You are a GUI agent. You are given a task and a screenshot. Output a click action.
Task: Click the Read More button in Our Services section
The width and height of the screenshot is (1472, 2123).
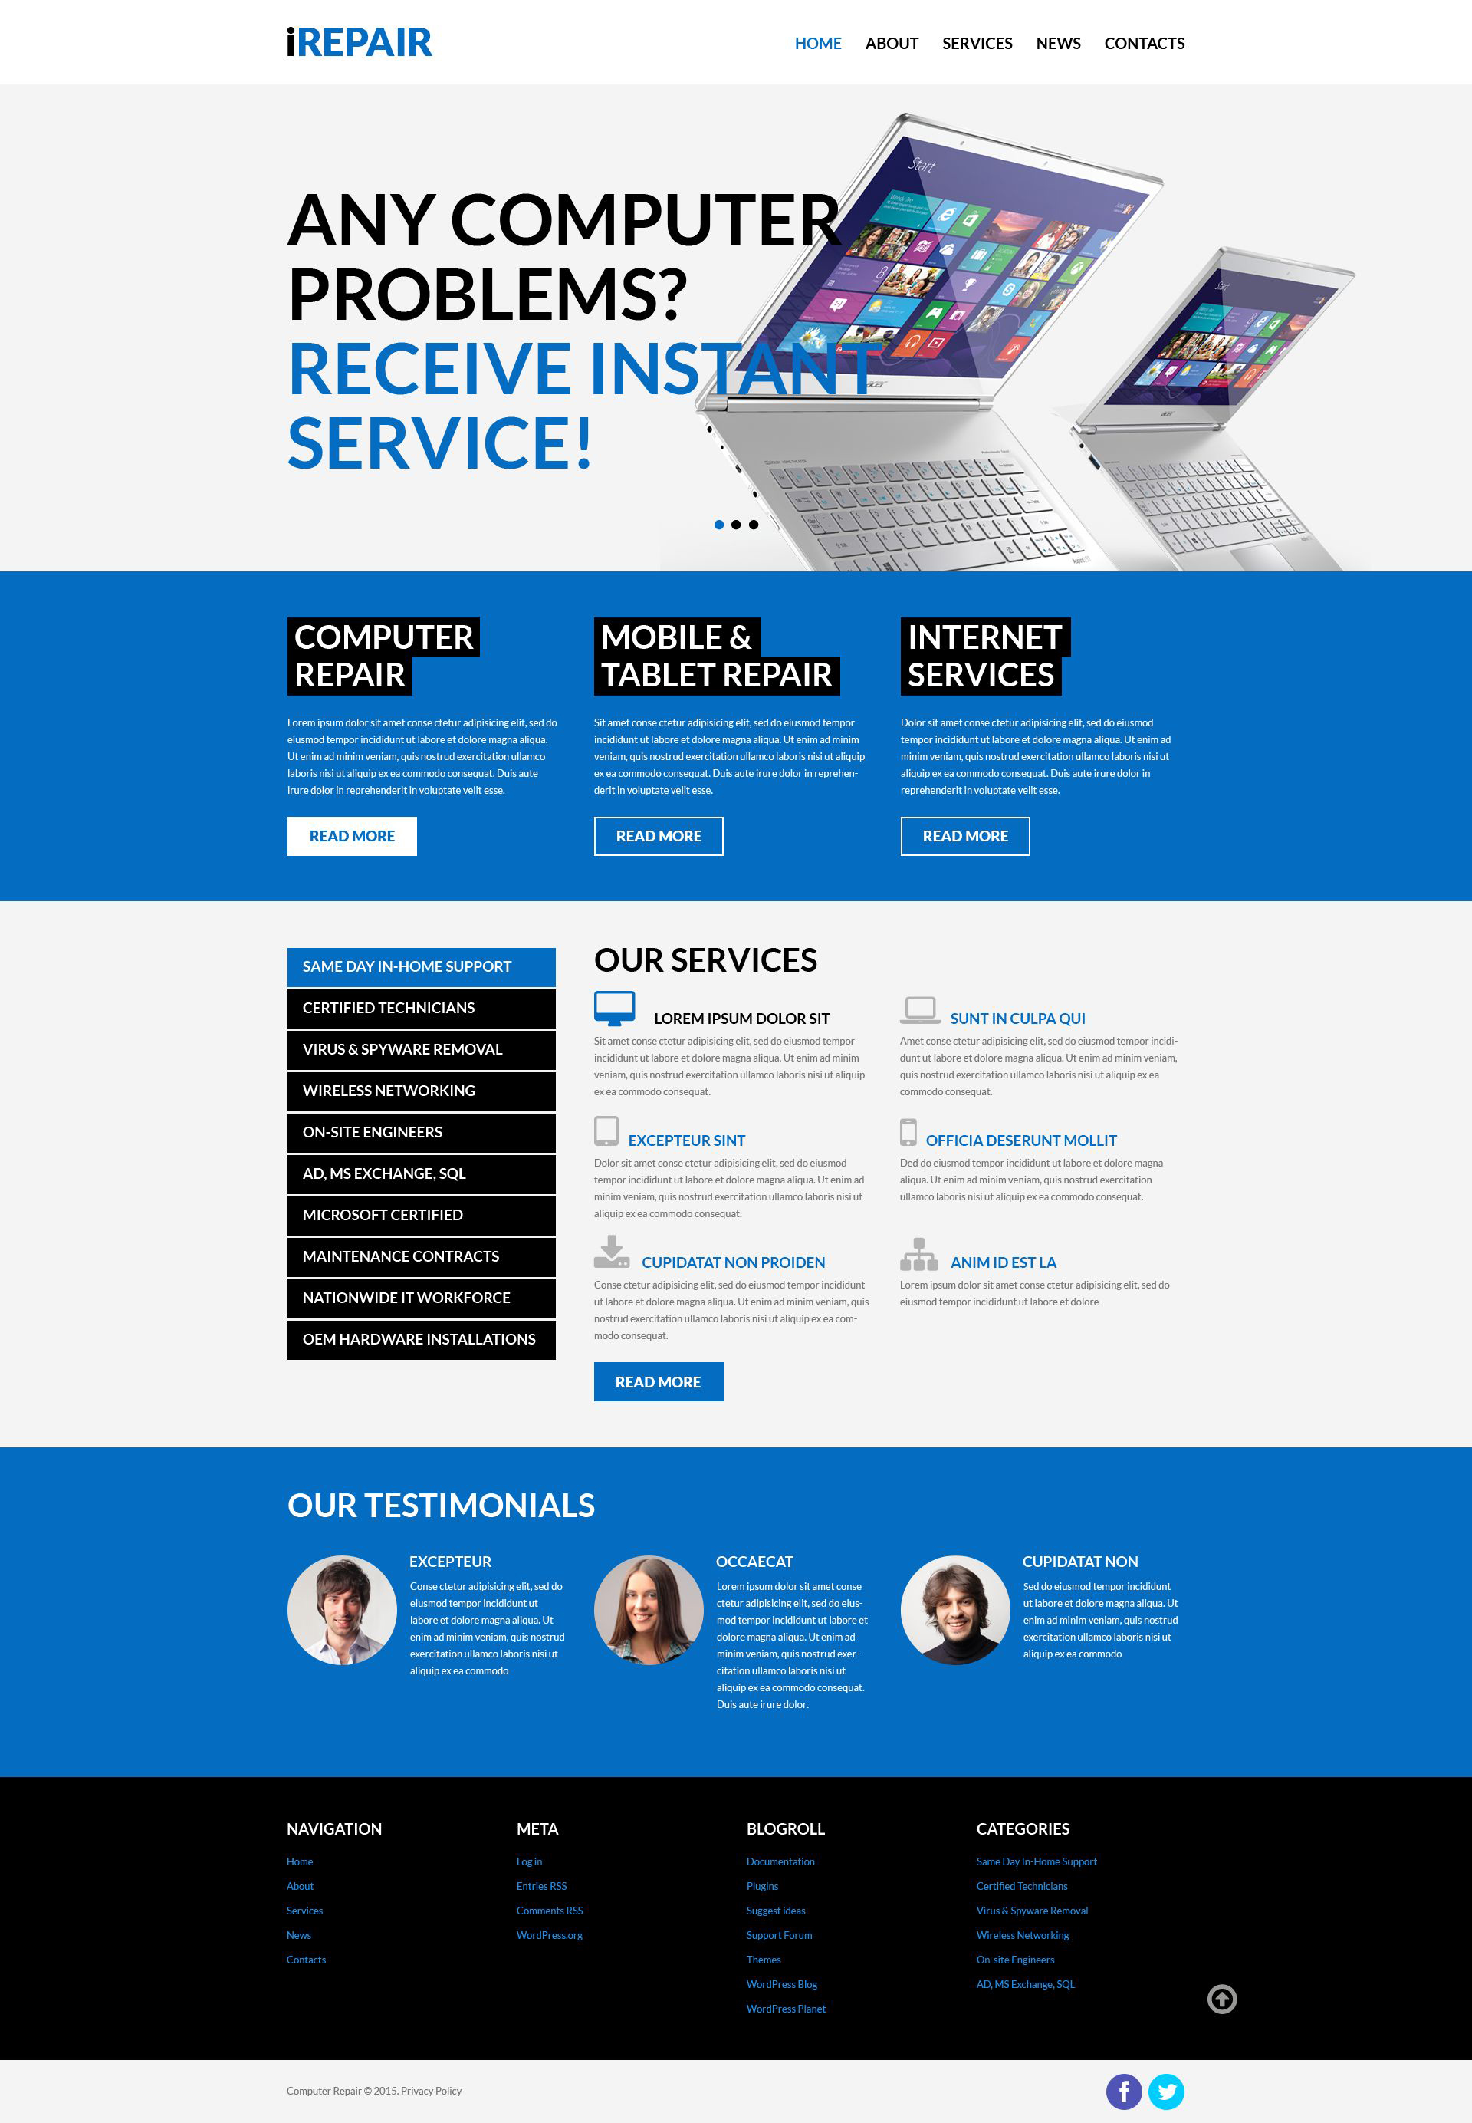click(658, 1381)
